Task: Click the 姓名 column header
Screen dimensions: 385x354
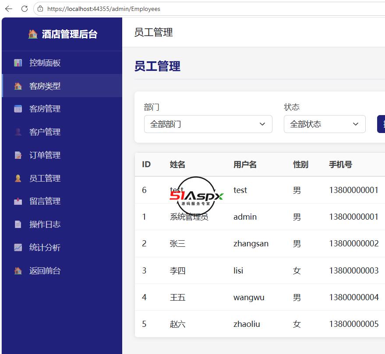Action: coord(177,165)
